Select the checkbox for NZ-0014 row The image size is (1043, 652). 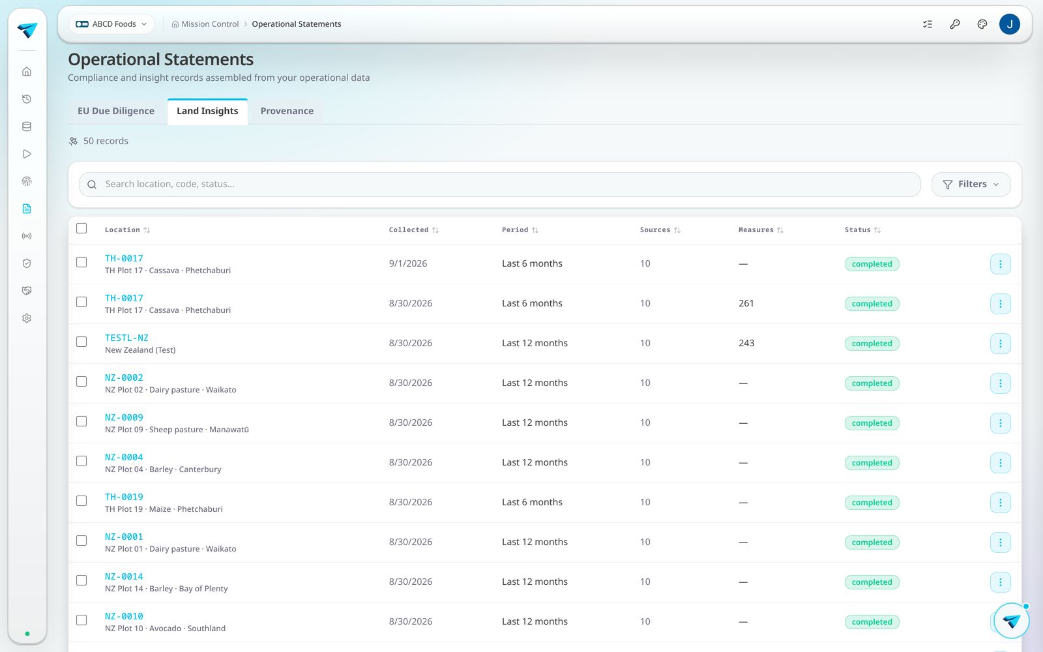coord(81,580)
